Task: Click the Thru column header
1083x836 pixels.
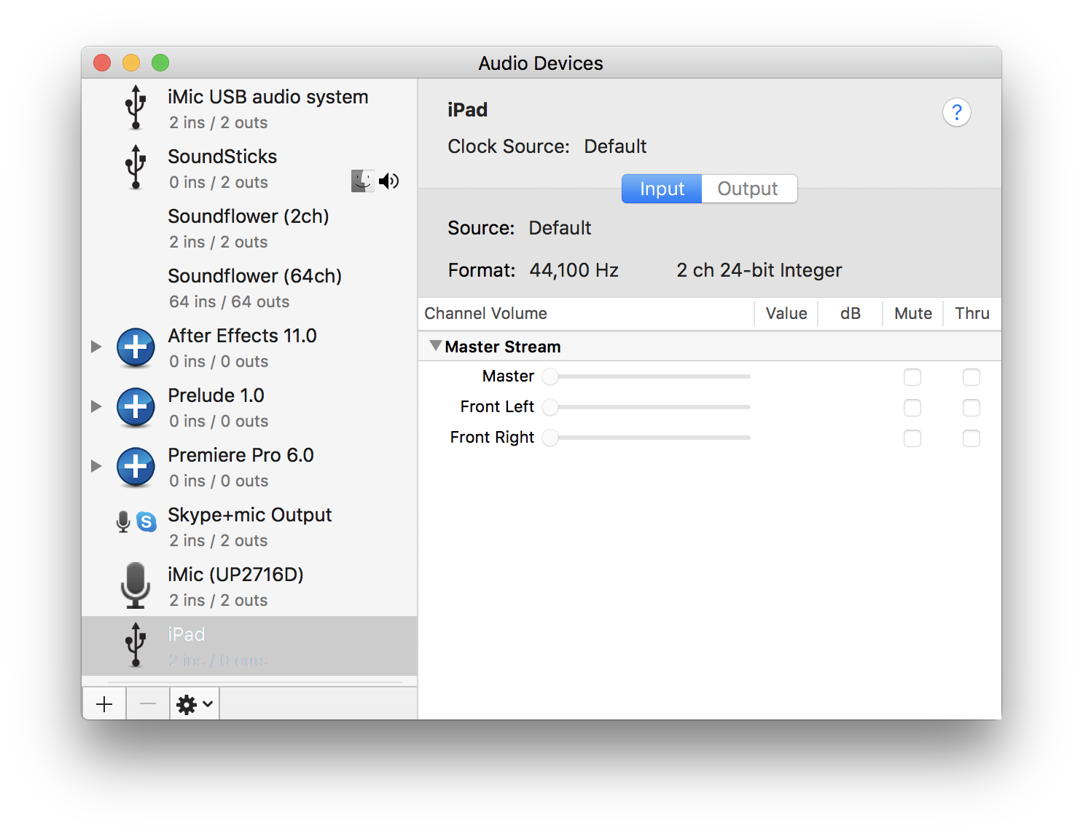Action: pyautogui.click(x=972, y=313)
